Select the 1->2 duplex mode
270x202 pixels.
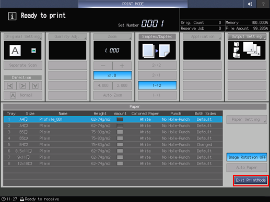(x=157, y=85)
